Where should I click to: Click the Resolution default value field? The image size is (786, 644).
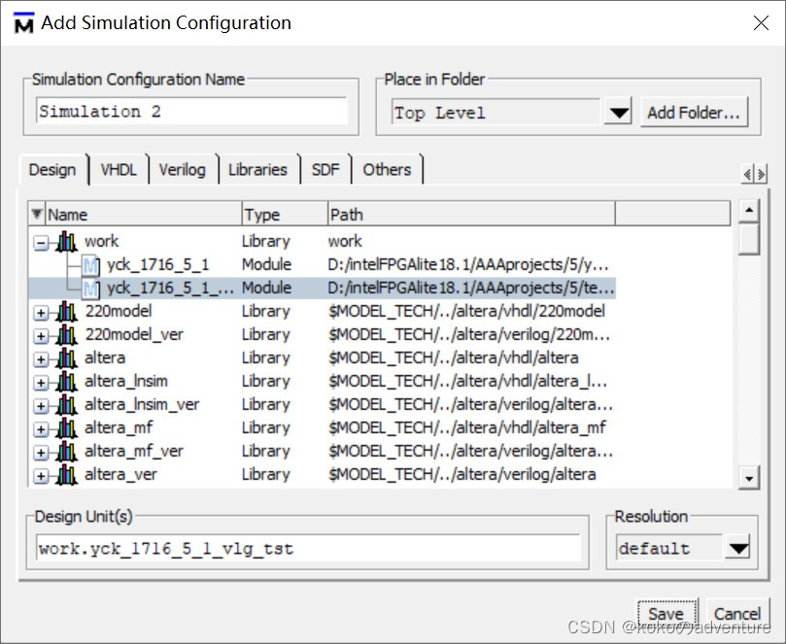click(x=669, y=548)
